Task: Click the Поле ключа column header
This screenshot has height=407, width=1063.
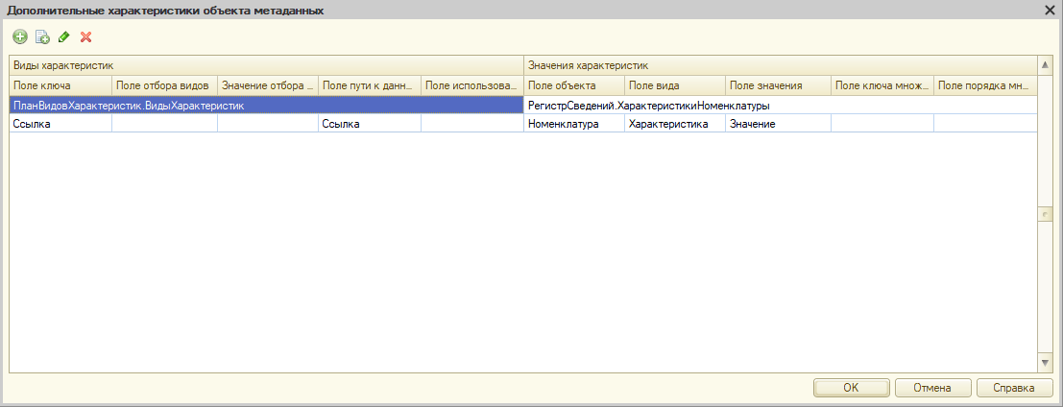Action: pos(60,85)
